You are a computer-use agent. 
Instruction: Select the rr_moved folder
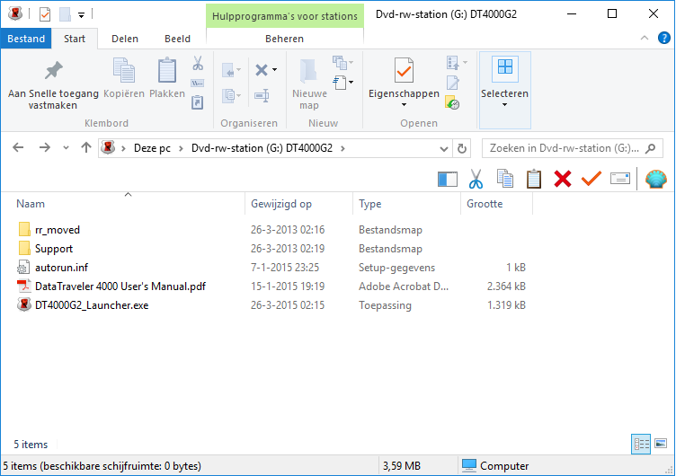58,230
